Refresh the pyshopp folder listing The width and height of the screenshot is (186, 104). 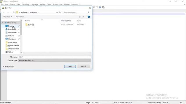click(x=60, y=12)
